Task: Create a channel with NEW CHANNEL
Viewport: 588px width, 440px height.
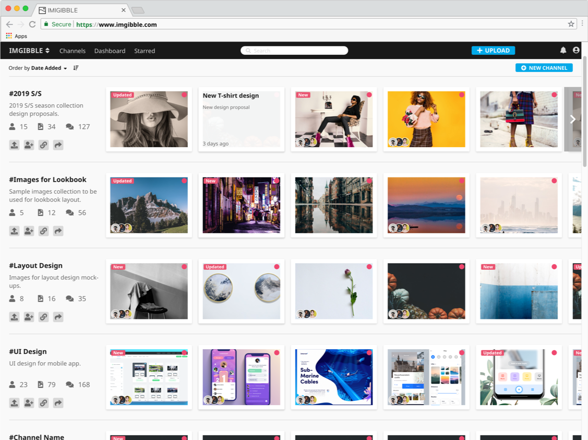Action: coord(544,68)
